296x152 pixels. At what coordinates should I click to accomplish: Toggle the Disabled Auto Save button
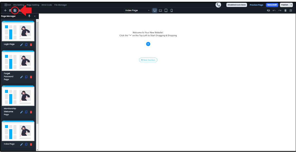pyautogui.click(x=236, y=5)
